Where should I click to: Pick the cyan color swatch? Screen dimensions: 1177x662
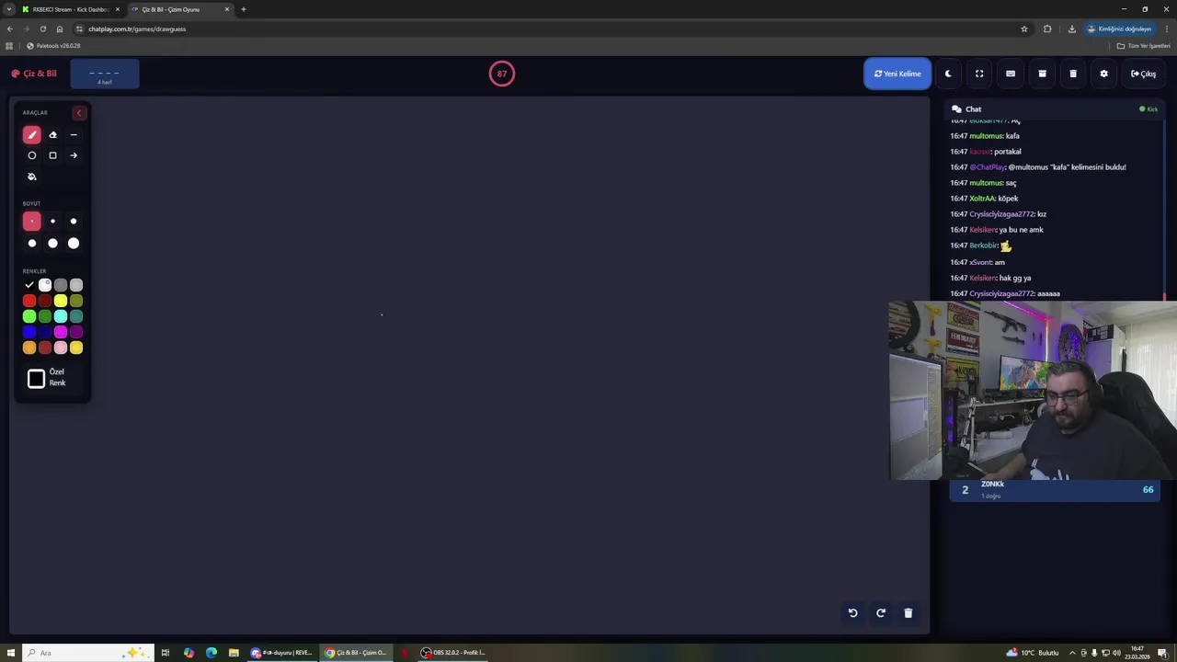(61, 316)
